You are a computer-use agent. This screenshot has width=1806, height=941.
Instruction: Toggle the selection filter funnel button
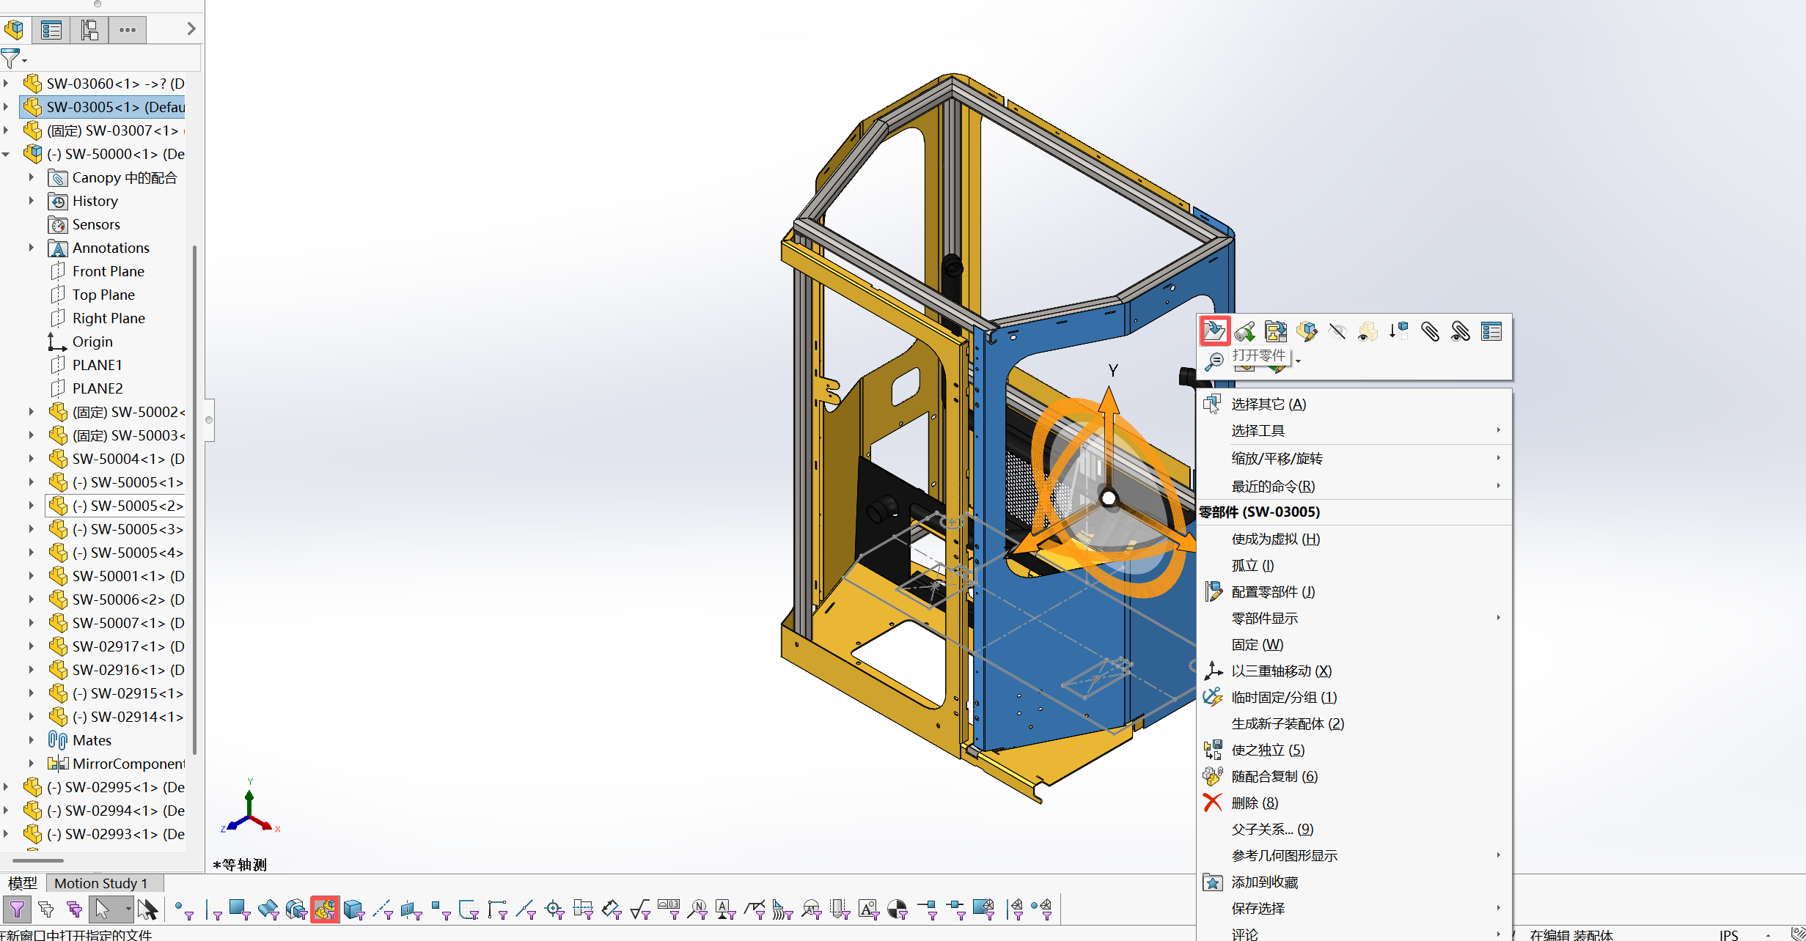click(16, 909)
